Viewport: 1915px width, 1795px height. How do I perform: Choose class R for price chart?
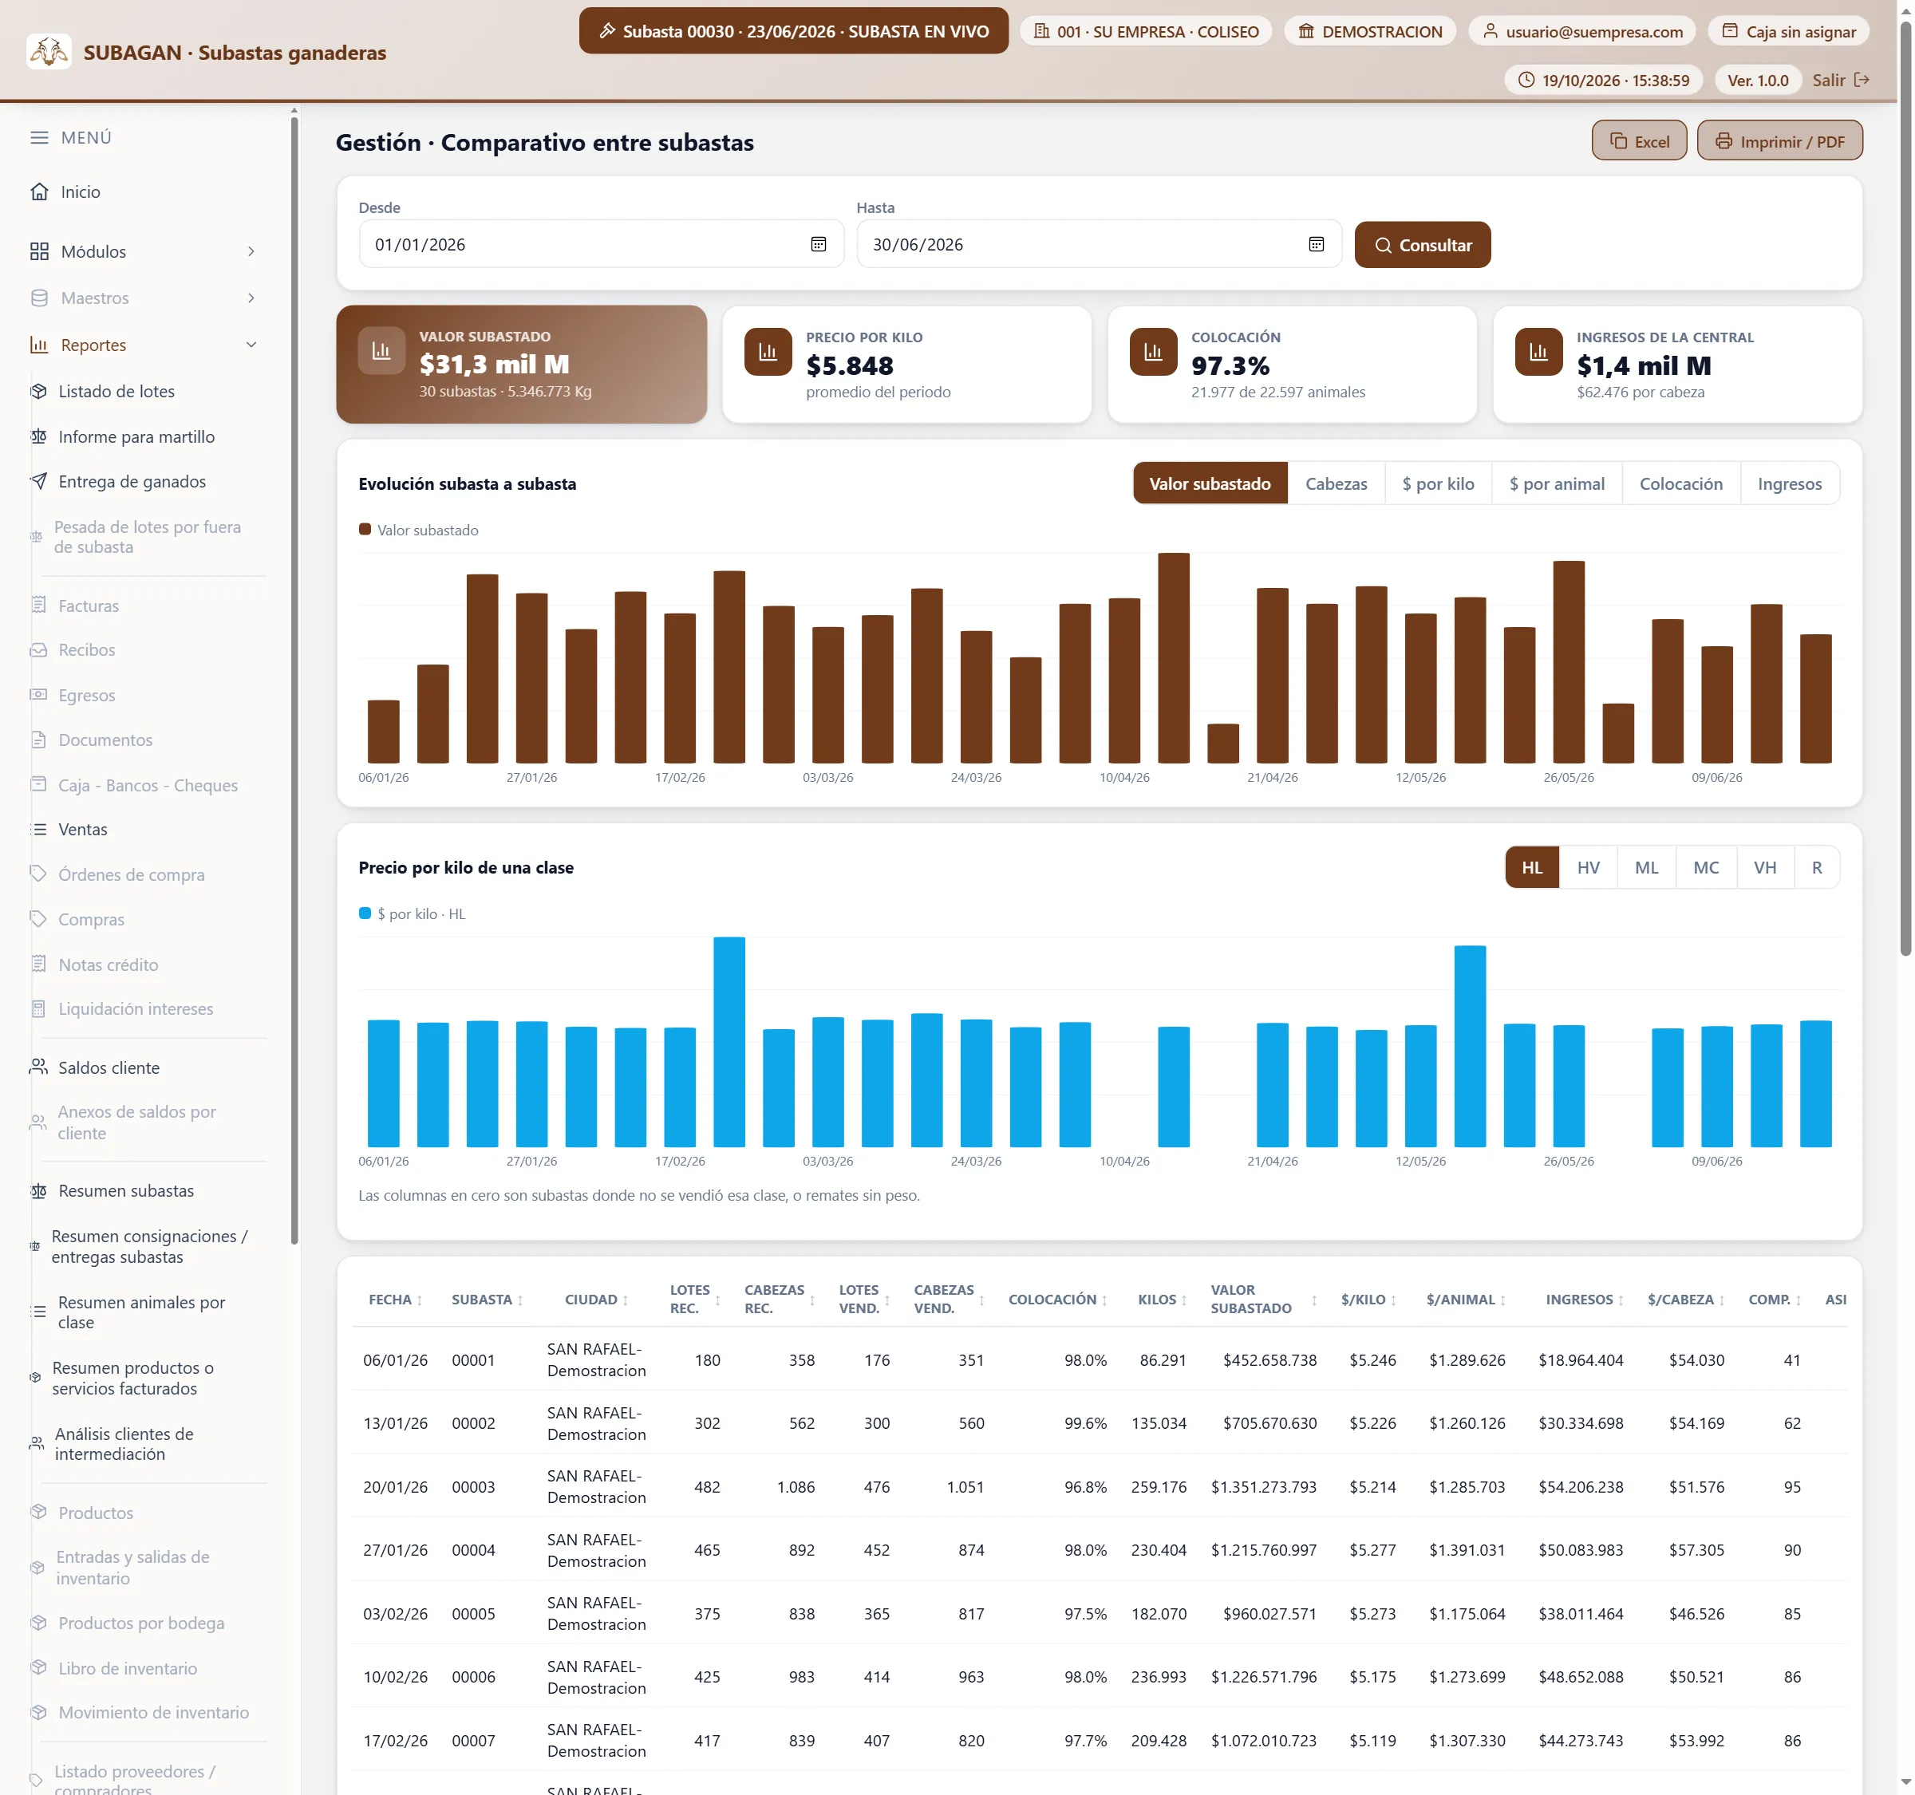pos(1817,868)
